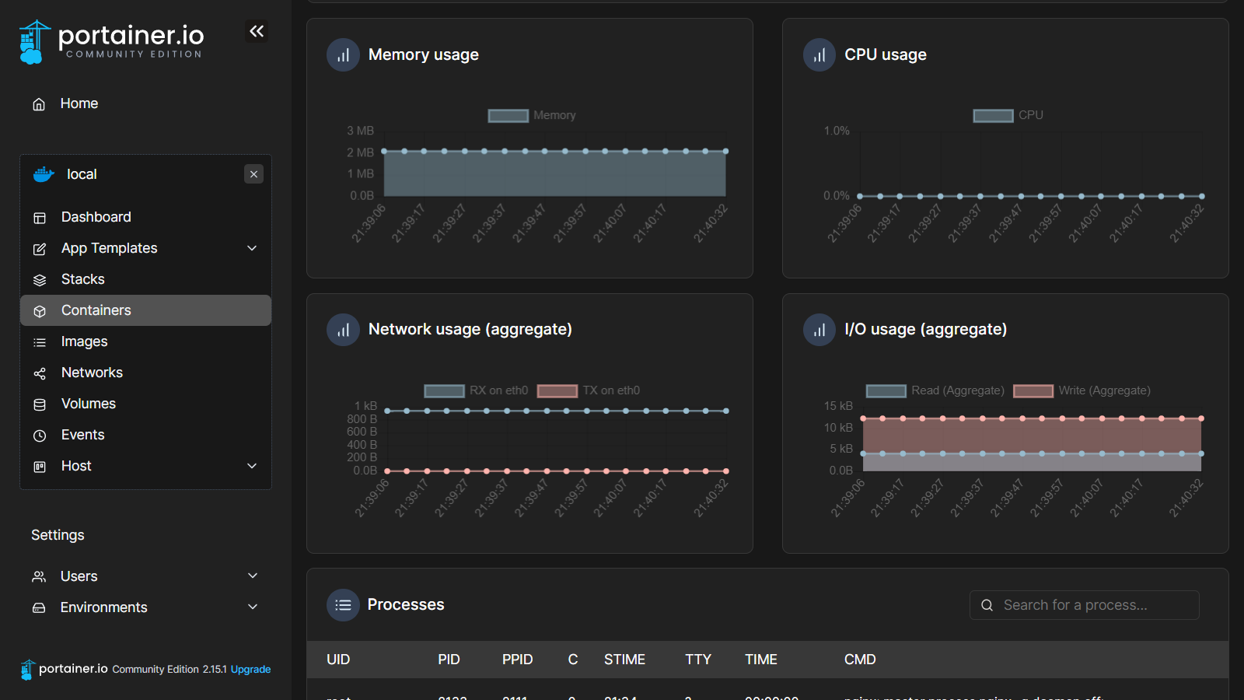Click the Stacks layers icon

point(40,280)
